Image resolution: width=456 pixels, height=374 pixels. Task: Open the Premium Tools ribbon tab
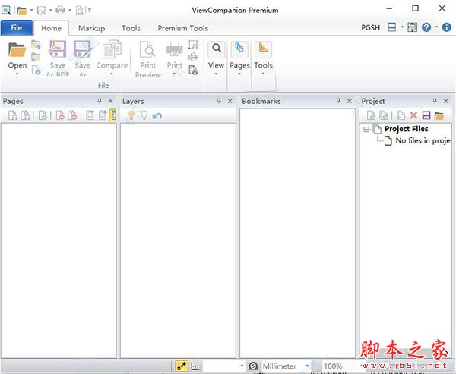[x=182, y=28]
